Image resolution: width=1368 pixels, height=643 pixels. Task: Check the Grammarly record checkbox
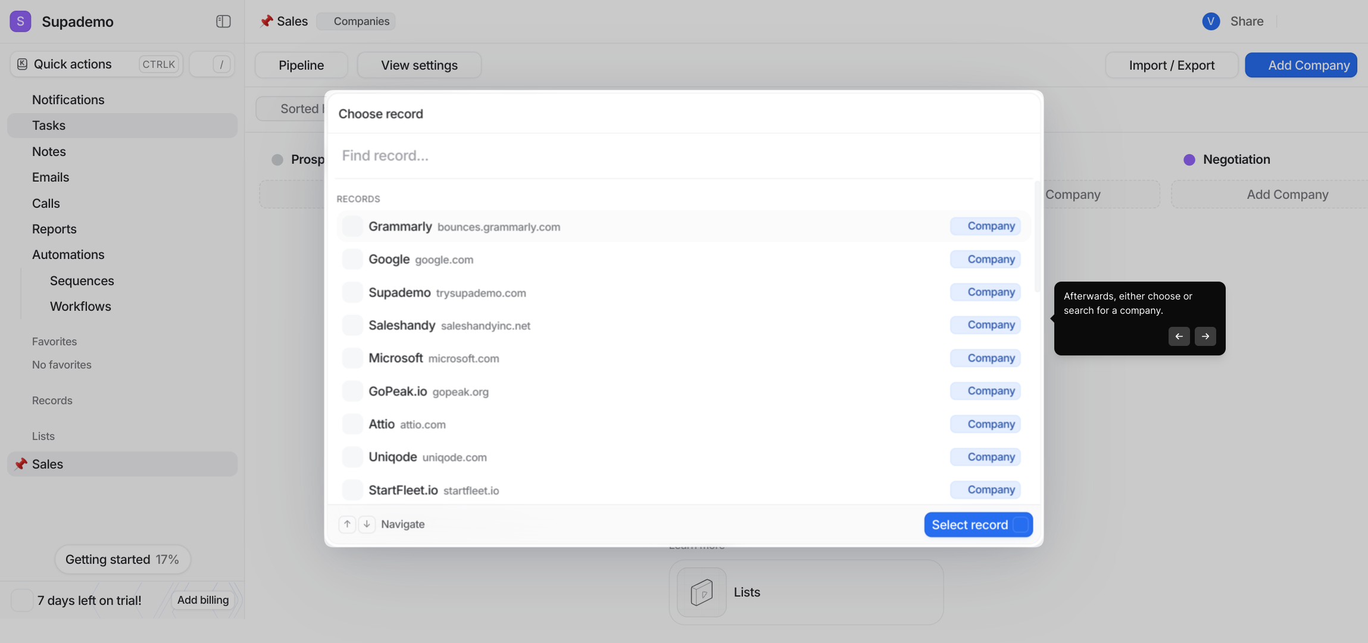[x=352, y=226]
